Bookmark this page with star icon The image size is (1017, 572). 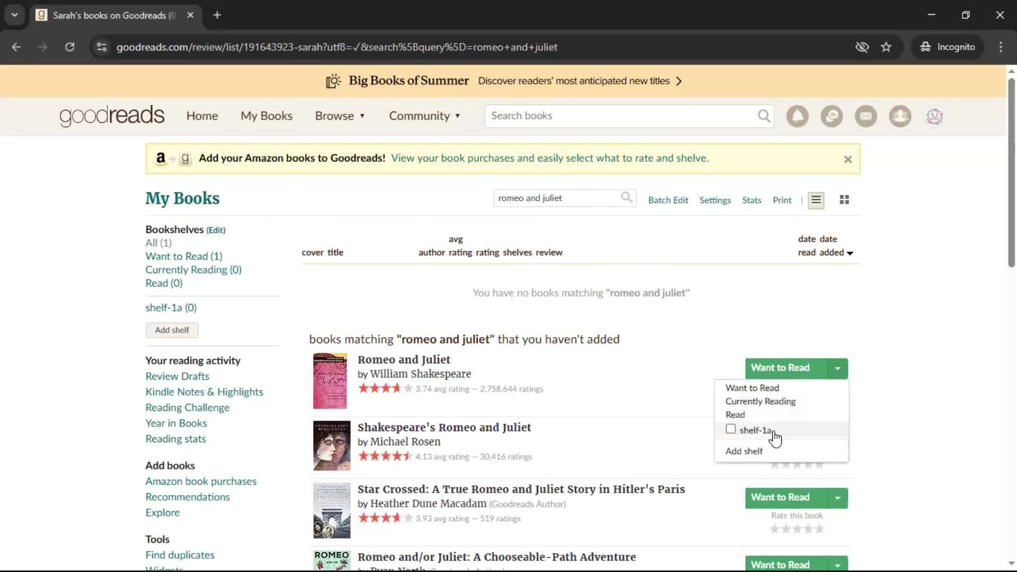point(886,47)
